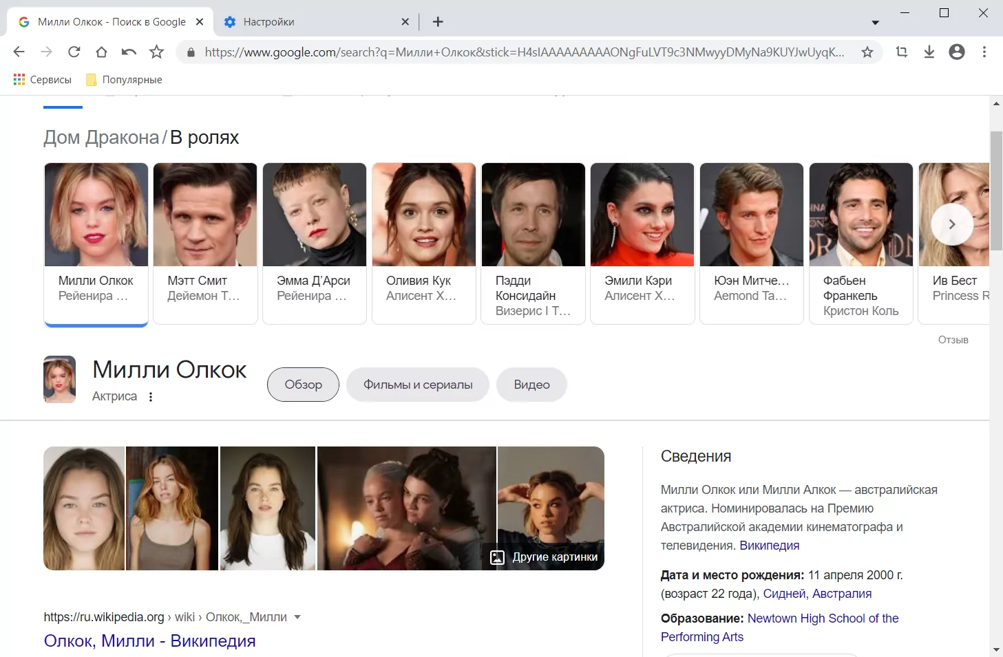Select the Обзор chip
This screenshot has width=1003, height=657.
303,385
